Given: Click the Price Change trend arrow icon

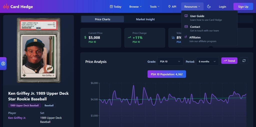Looking at the screenshot, I should [129, 37].
